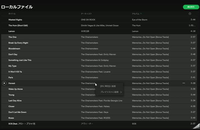Image resolution: width=200 pixels, height=130 pixels.
Task: Select The Hum (Short Edit) track
Action: pyautogui.click(x=18, y=25)
